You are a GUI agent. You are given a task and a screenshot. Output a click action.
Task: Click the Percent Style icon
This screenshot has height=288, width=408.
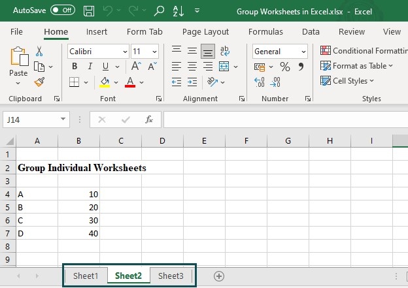(284, 67)
